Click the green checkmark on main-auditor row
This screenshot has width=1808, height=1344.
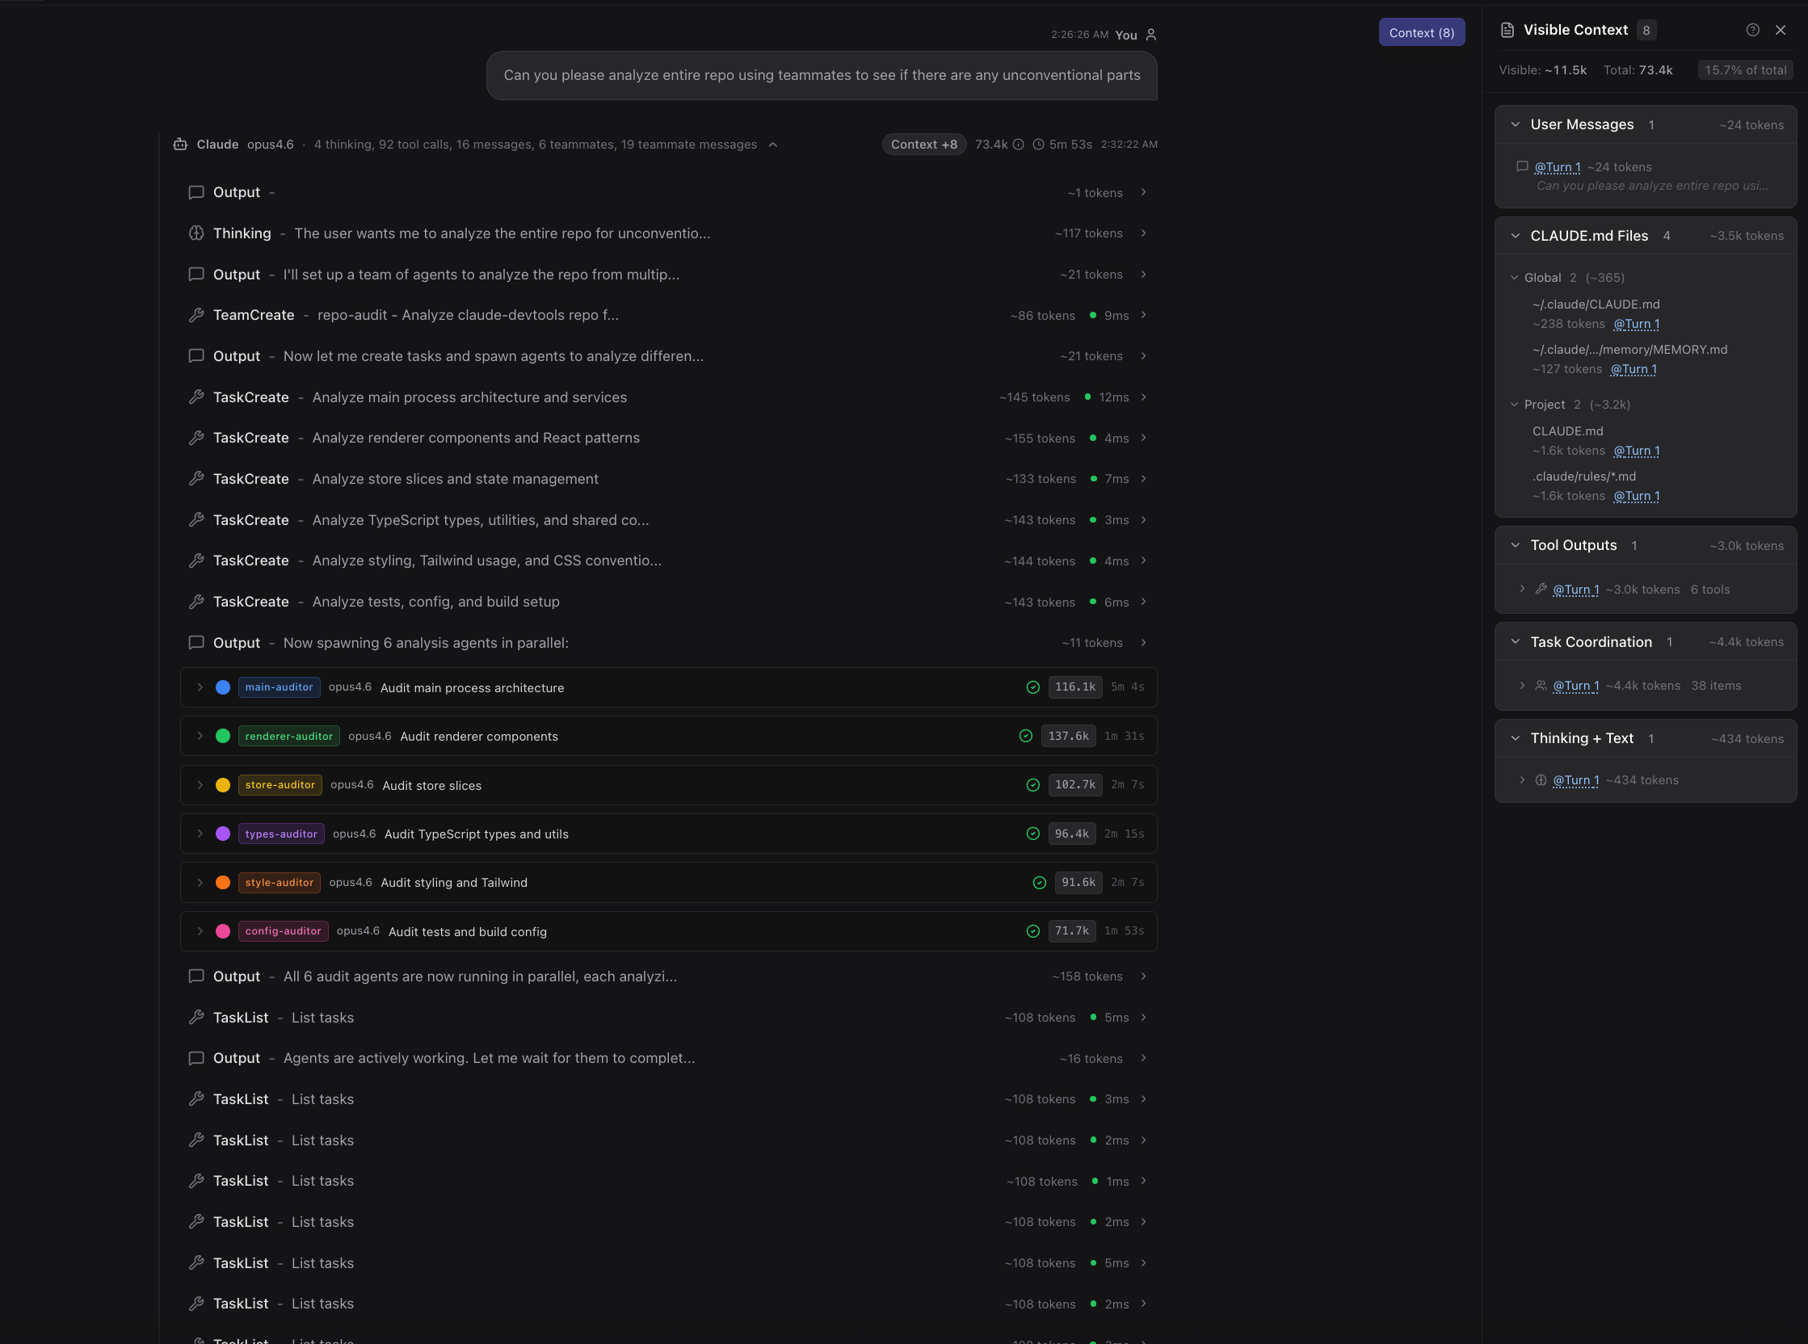1032,687
